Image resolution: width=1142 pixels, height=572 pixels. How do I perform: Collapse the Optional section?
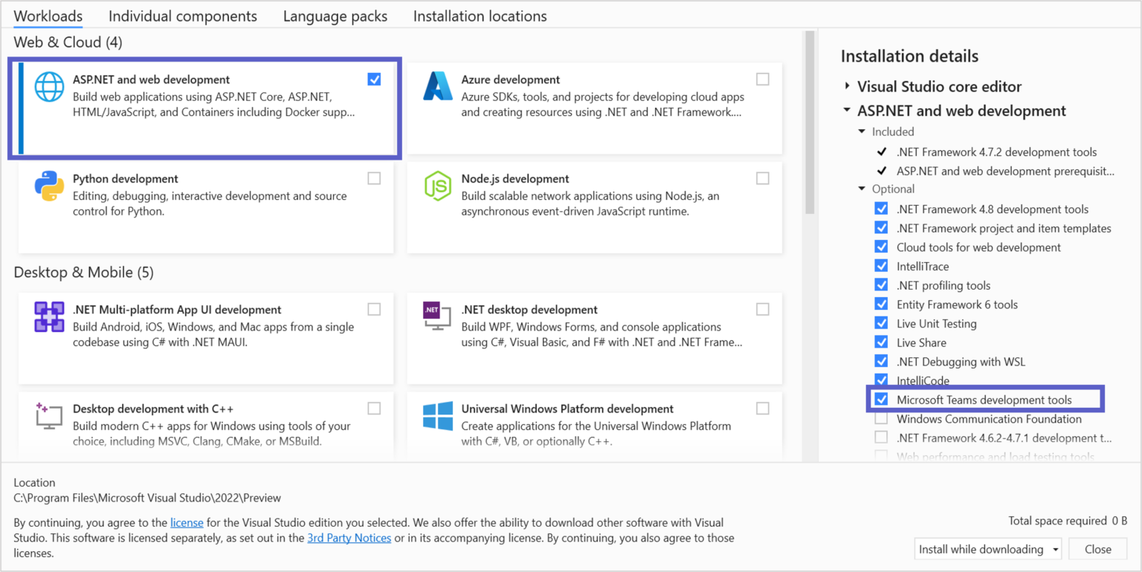click(862, 189)
